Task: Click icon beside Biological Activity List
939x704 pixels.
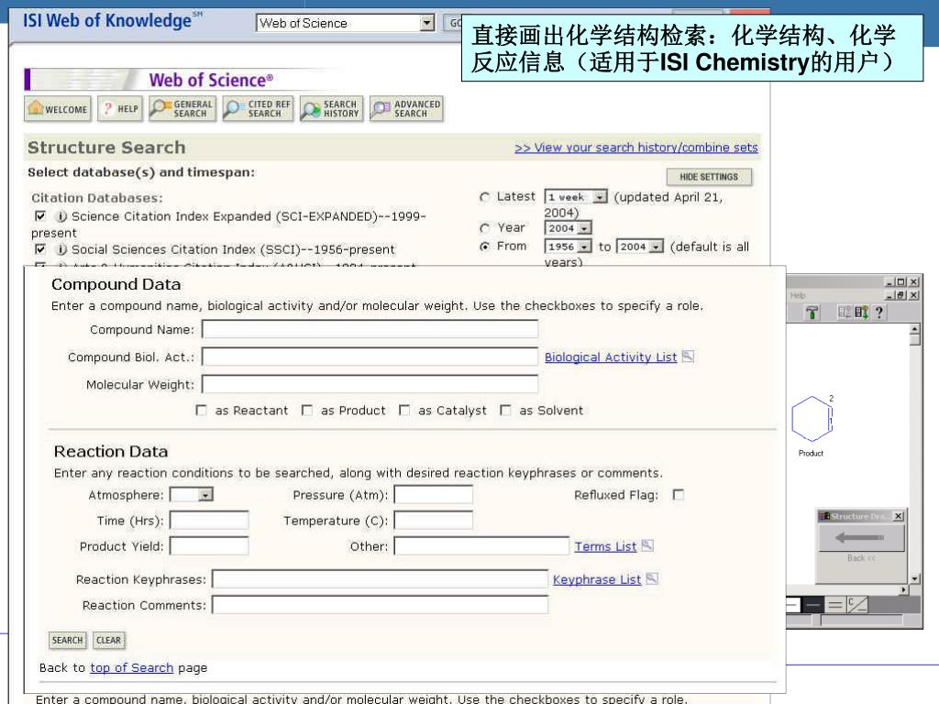Action: pyautogui.click(x=689, y=357)
